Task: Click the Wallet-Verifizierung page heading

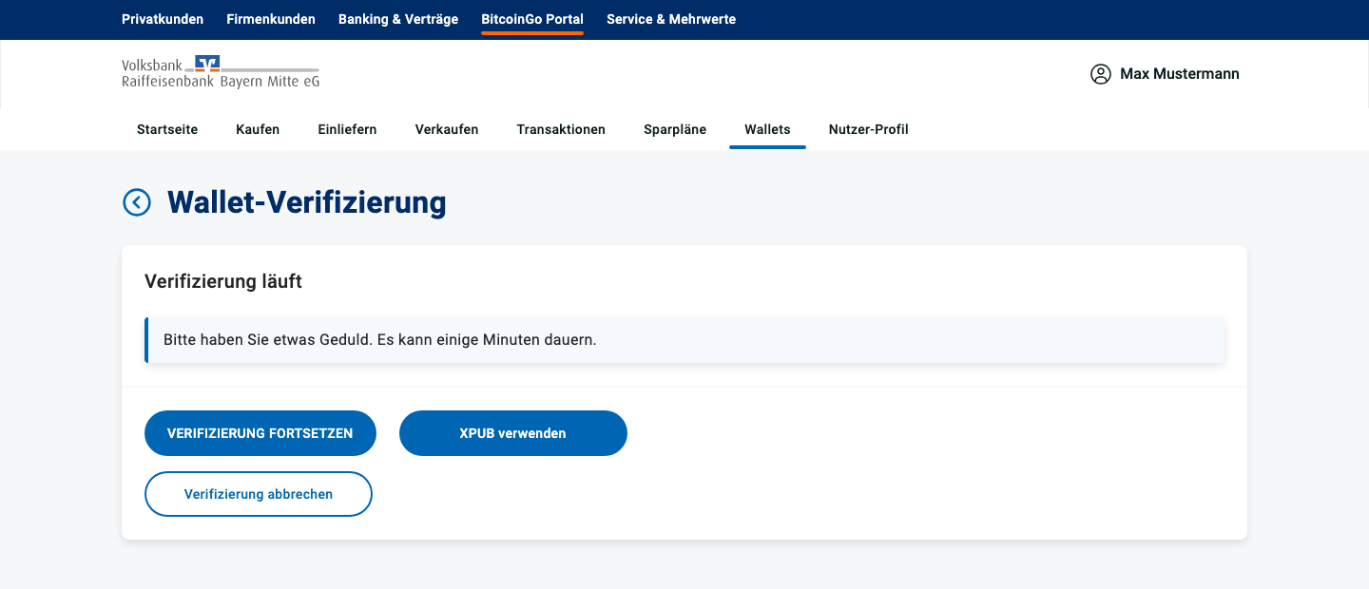Action: (x=306, y=202)
